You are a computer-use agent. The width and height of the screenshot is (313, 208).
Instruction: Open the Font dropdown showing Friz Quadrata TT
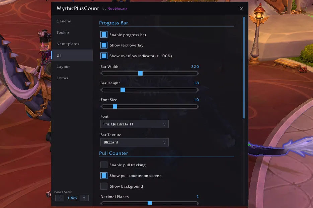(134, 124)
